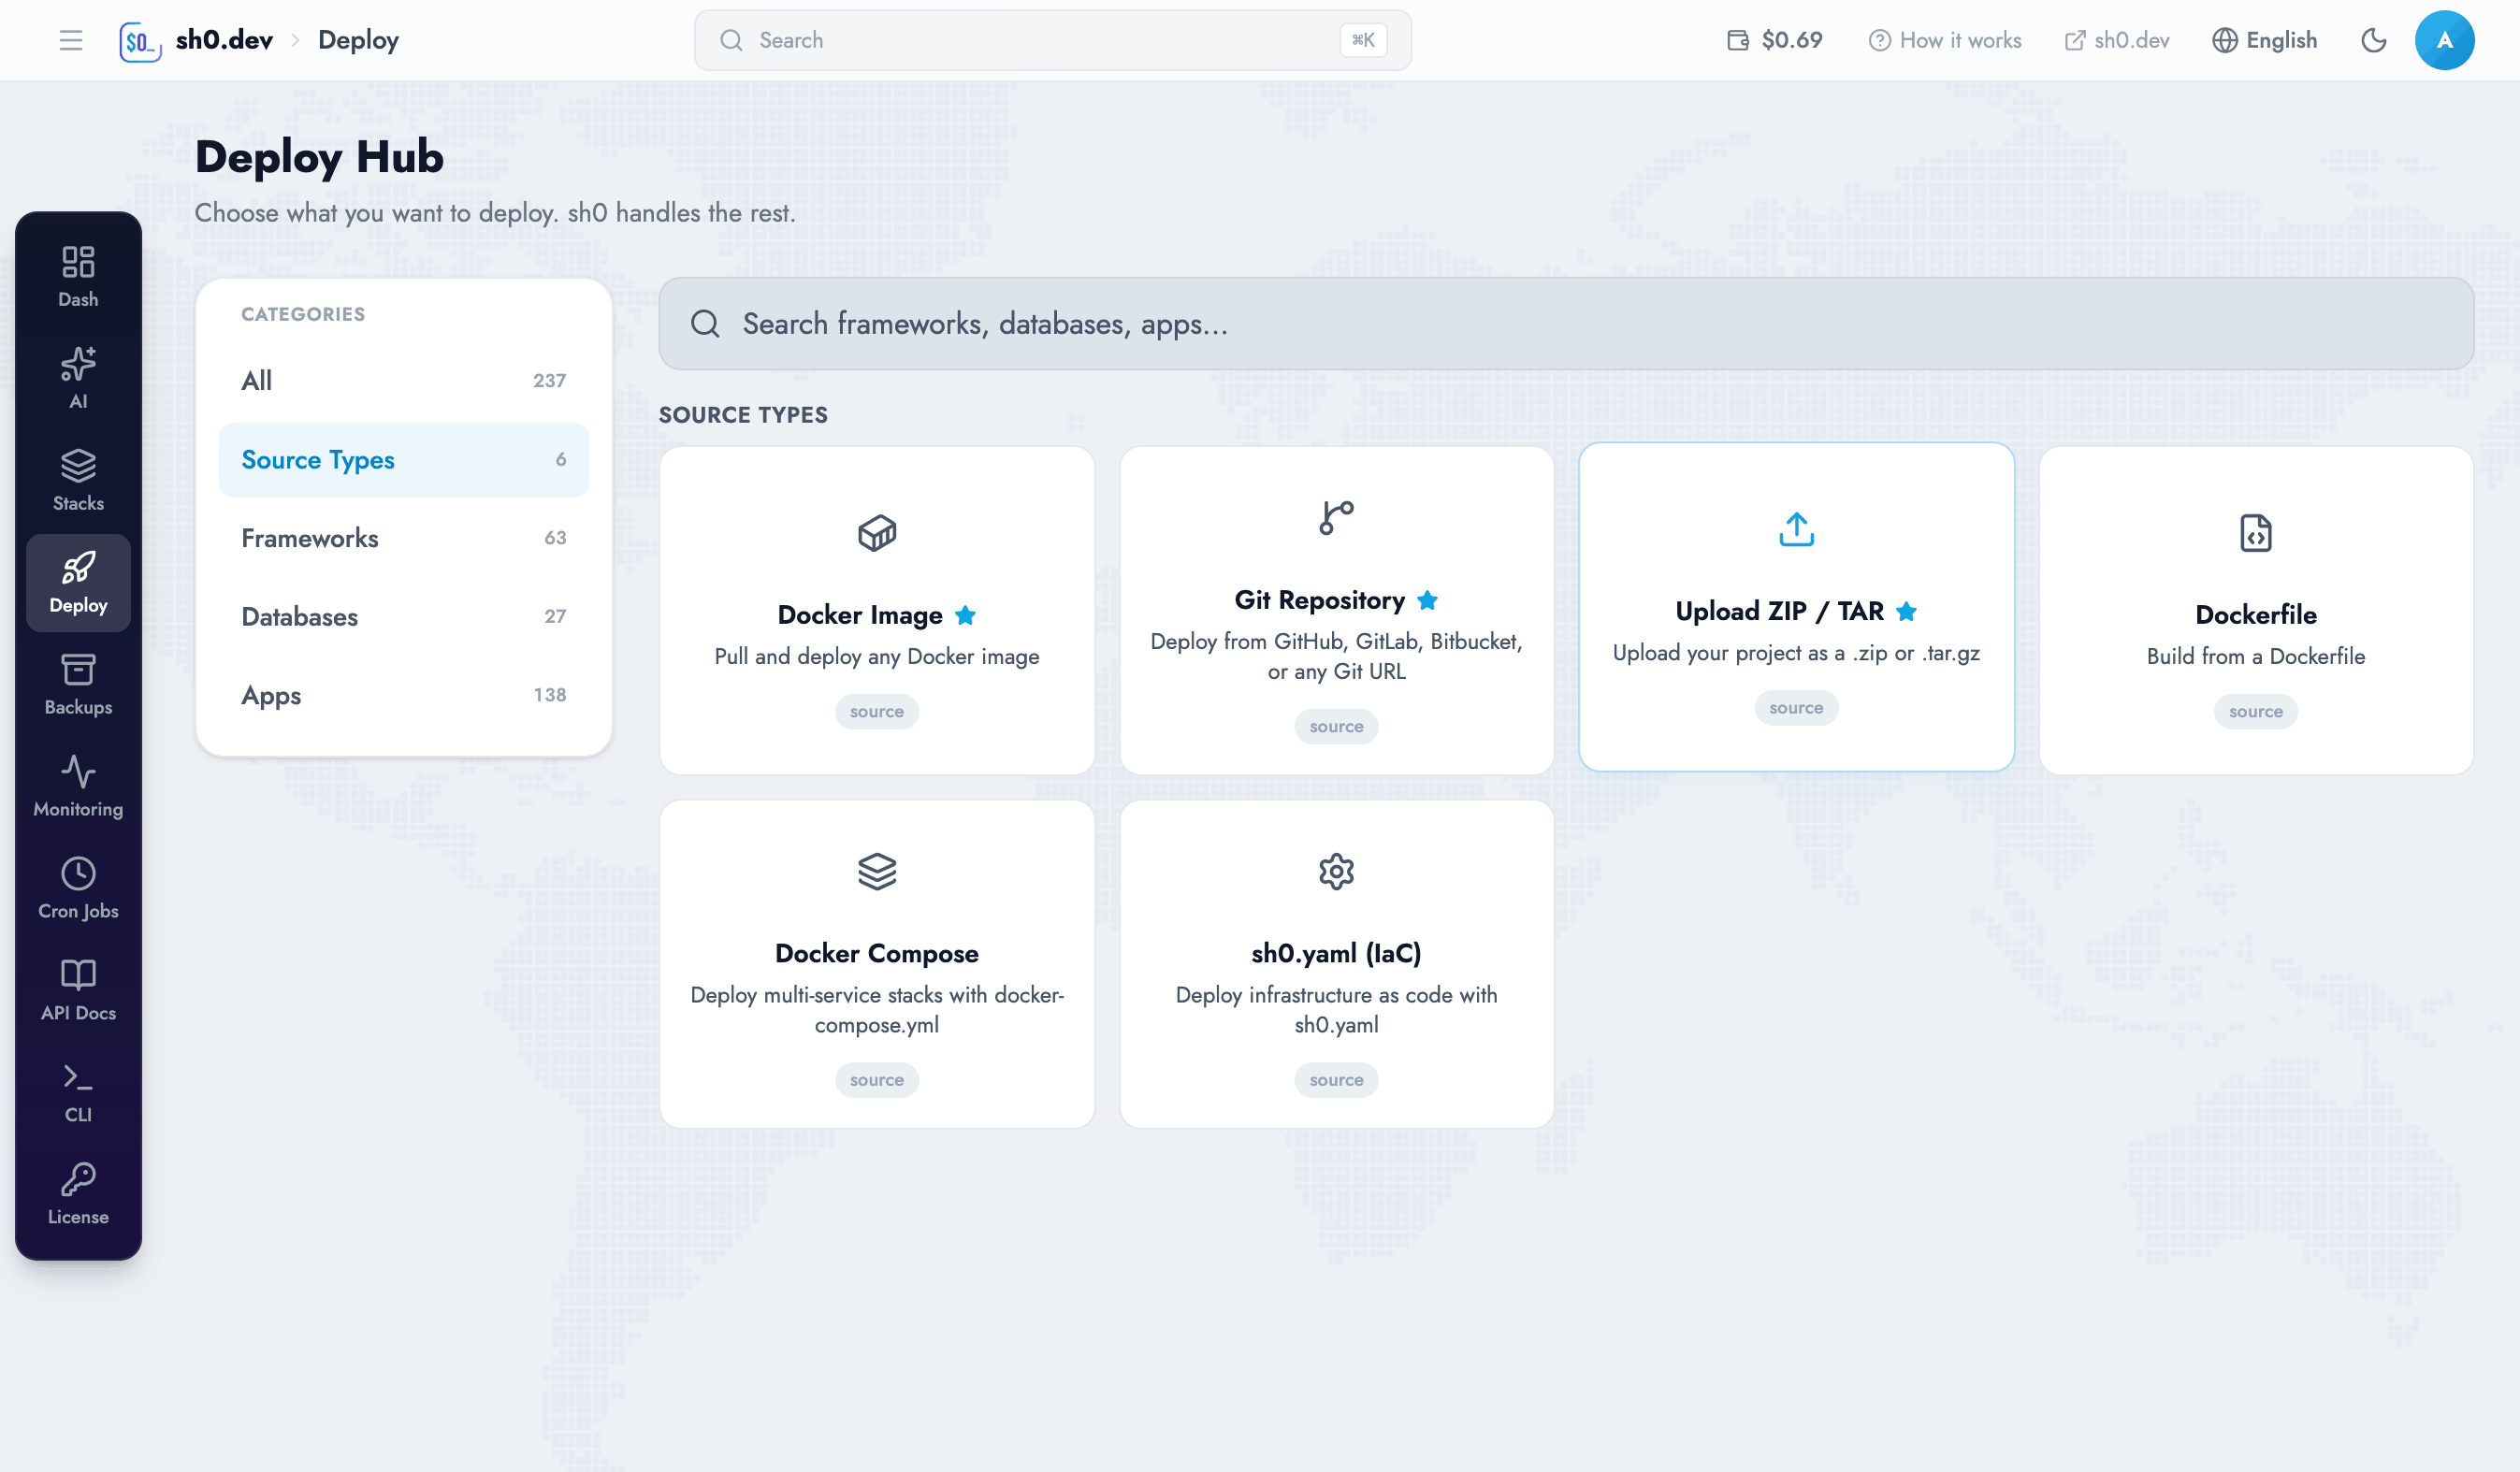2520x1472 pixels.
Task: Click 'Build from a Dockerfile' description
Action: click(2255, 656)
